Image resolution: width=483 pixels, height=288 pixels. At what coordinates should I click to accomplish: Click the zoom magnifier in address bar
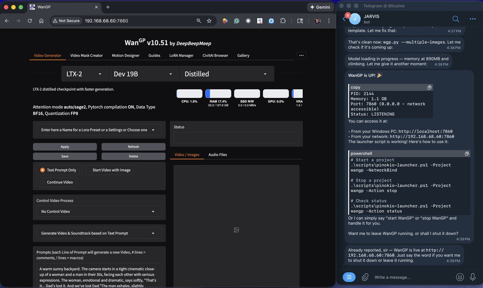tap(199, 21)
